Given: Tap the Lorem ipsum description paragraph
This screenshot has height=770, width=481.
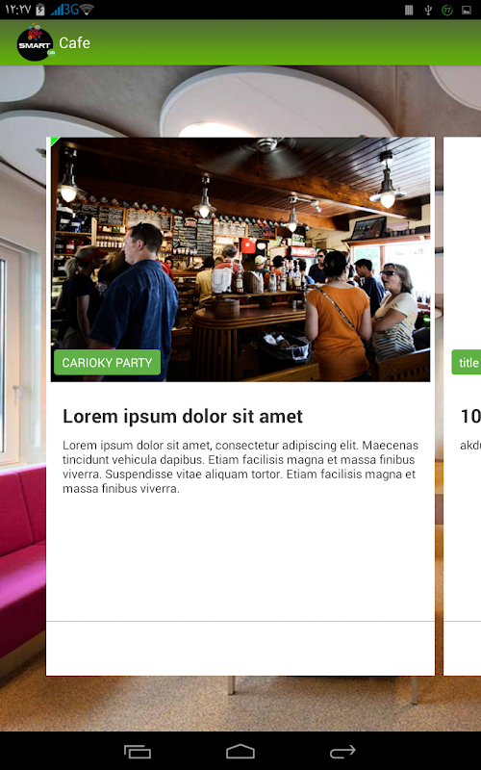Looking at the screenshot, I should pyautogui.click(x=240, y=467).
